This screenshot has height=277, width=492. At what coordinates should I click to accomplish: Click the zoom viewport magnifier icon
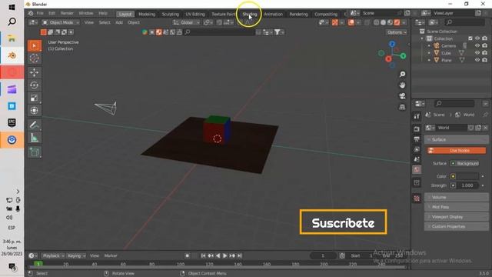pos(402,74)
